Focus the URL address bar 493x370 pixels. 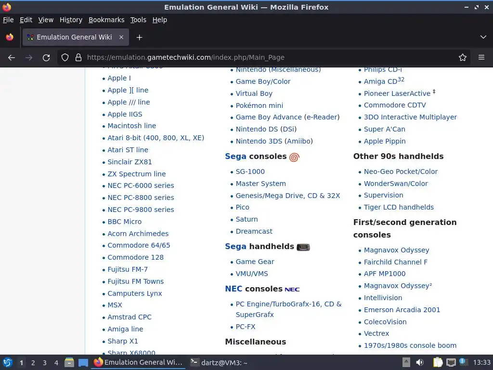(x=263, y=58)
